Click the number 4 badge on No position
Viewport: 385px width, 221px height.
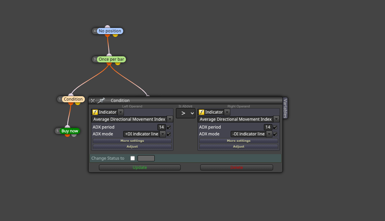point(94,31)
